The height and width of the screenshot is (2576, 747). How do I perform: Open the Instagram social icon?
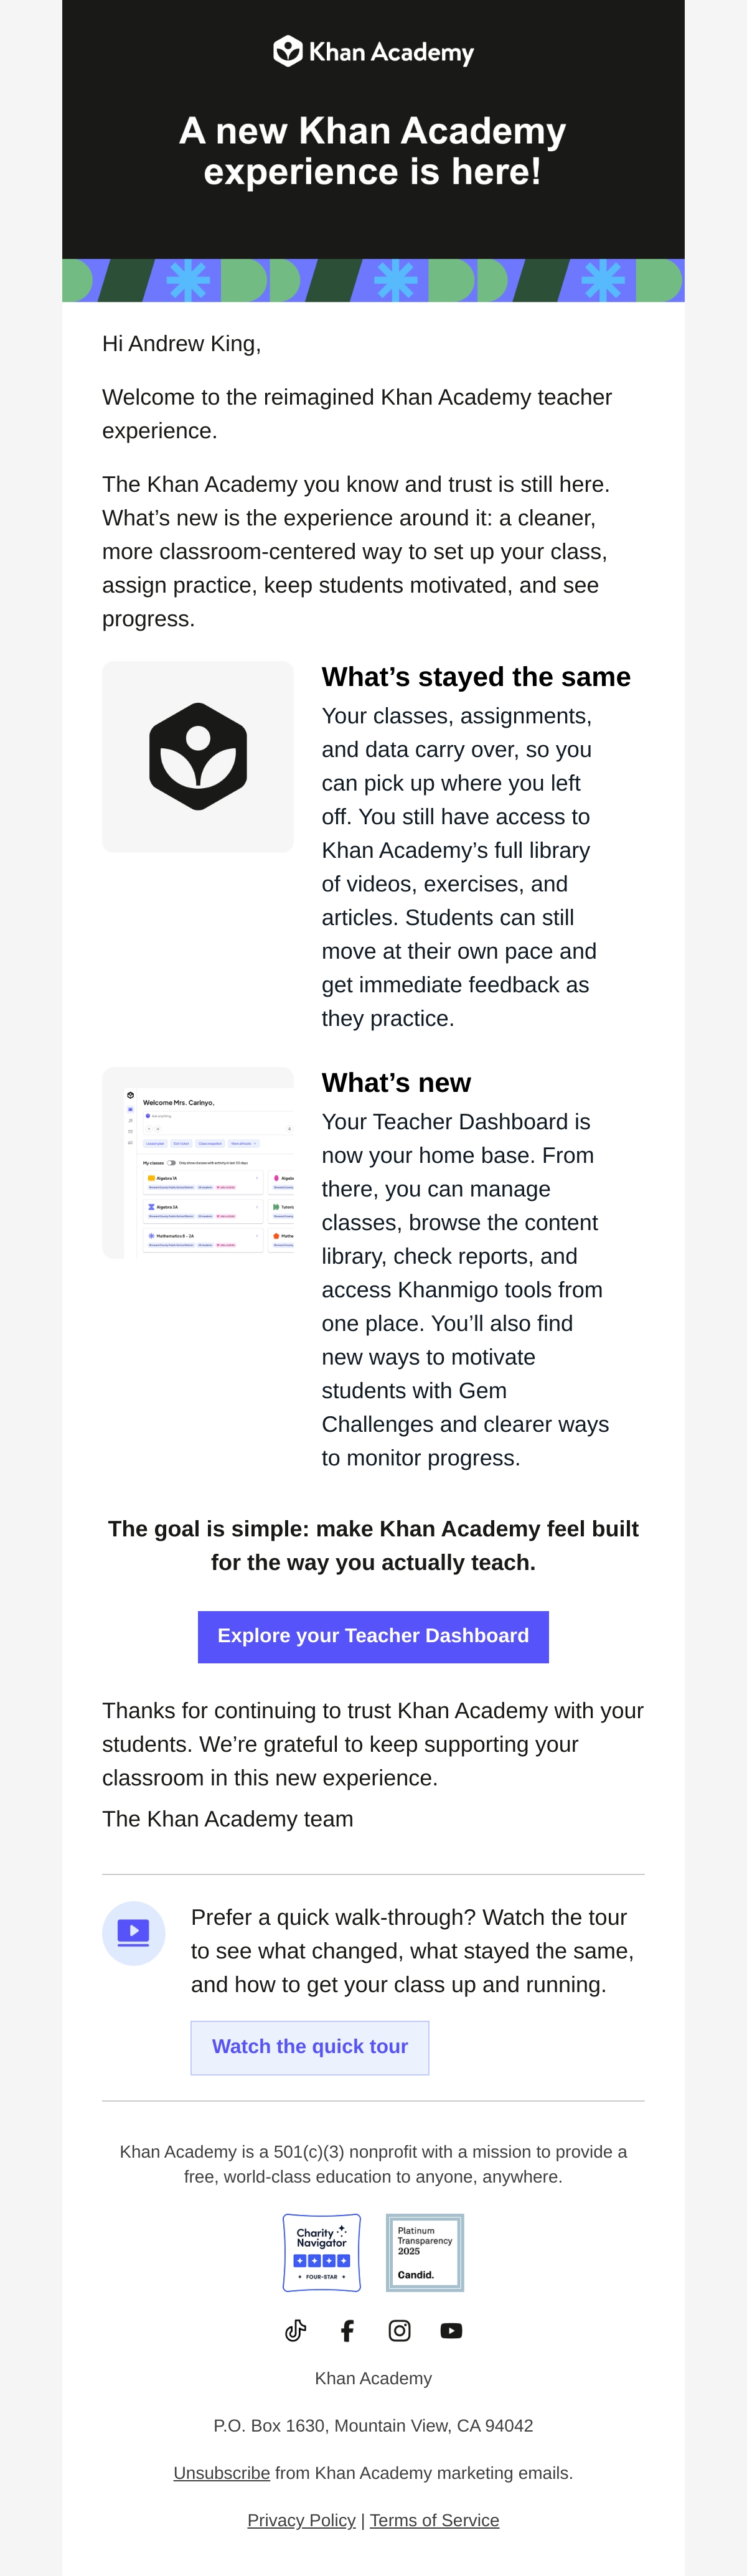pos(400,2331)
